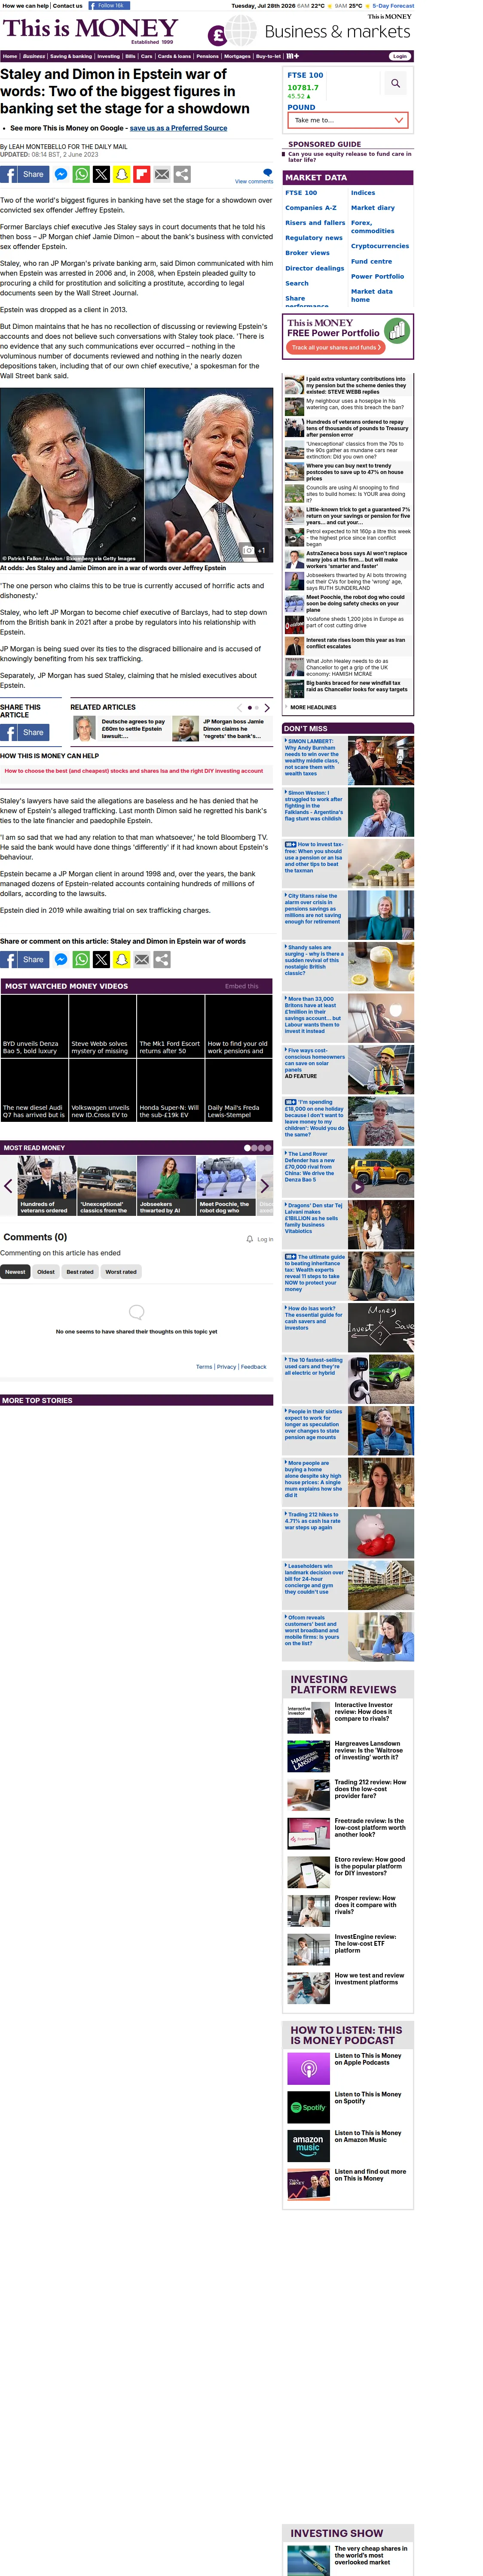Open the Cryptocurrencies market data link

click(x=380, y=246)
